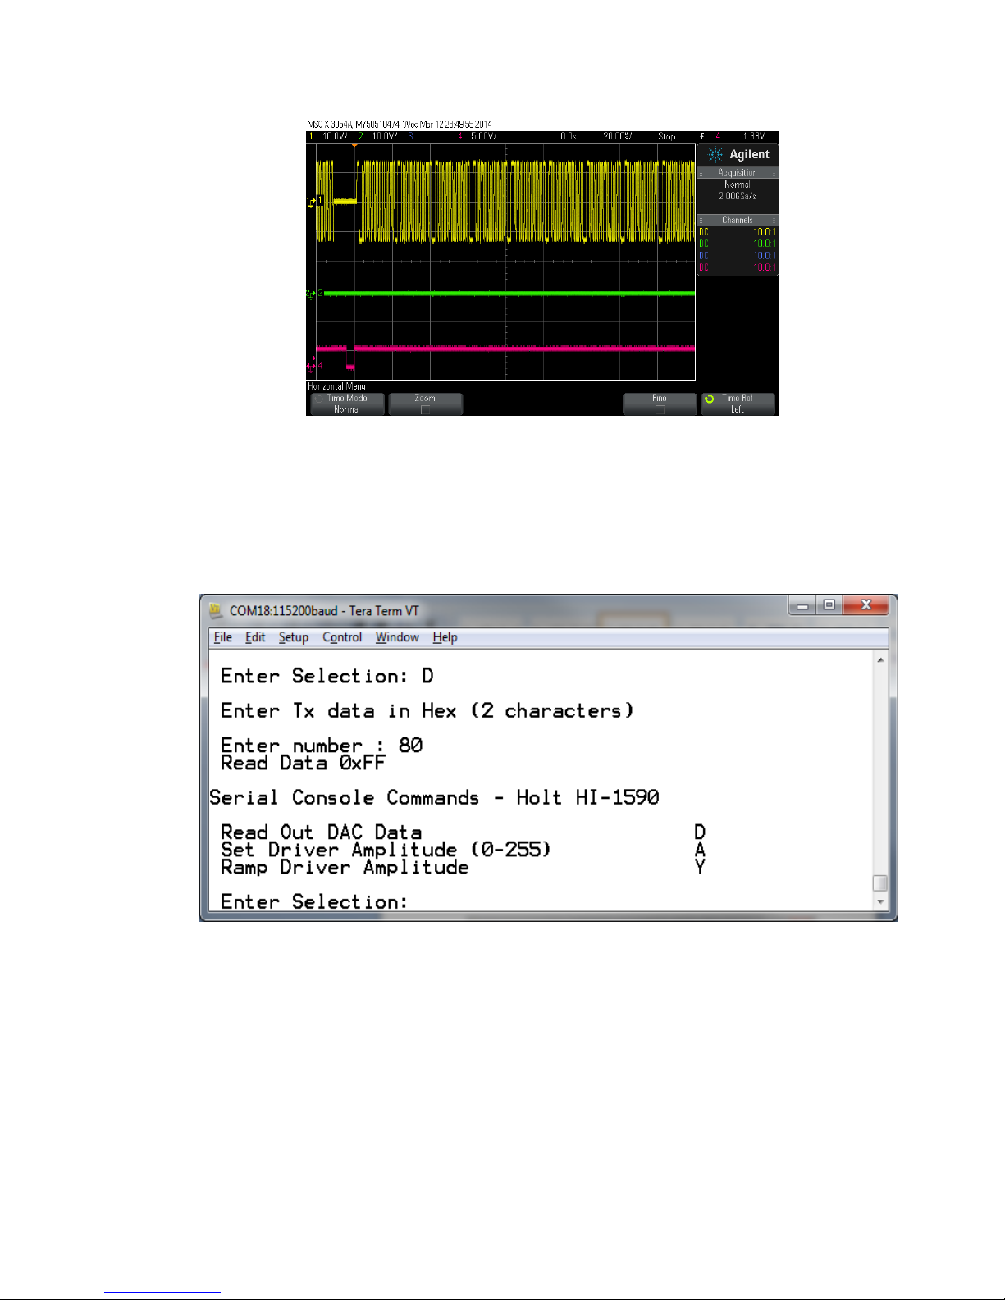This screenshot has height=1300, width=1005.
Task: Click the Stop run status indicator
Action: (666, 136)
